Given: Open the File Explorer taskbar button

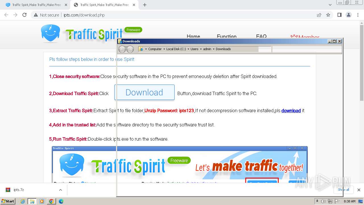Looking at the screenshot, I should click(32, 201).
